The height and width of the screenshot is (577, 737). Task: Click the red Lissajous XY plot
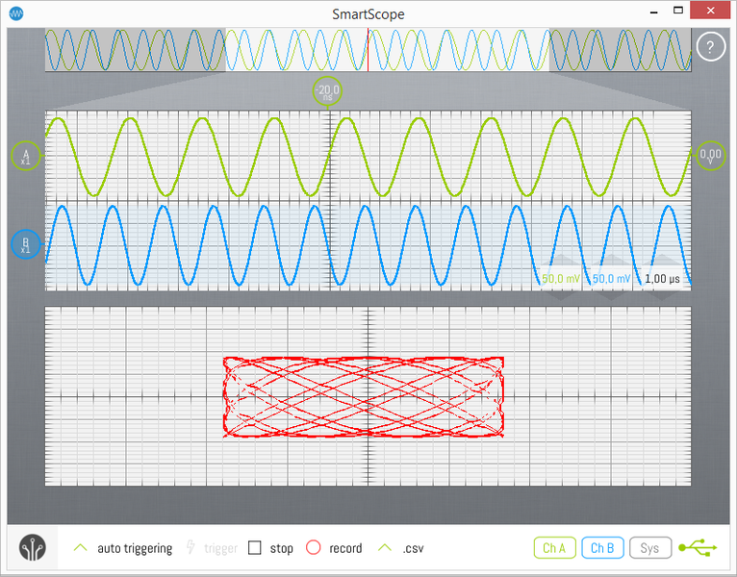[x=364, y=398]
